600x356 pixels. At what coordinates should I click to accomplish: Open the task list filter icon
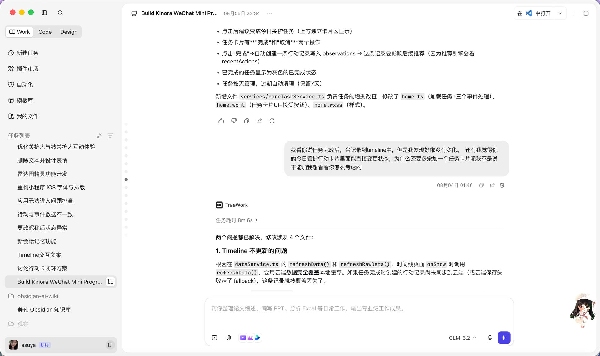pyautogui.click(x=110, y=136)
